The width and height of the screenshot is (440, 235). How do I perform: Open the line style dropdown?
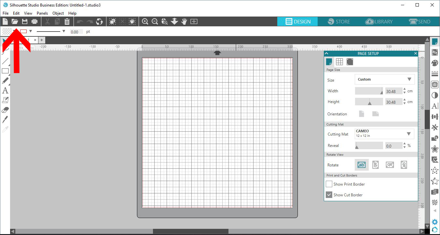(x=63, y=32)
